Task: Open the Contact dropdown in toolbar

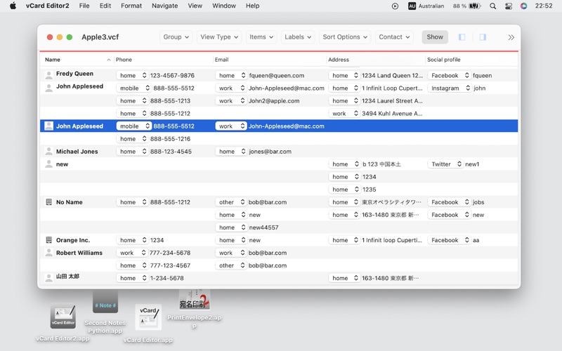Action: pos(394,37)
